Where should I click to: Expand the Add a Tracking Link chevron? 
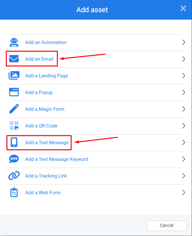pos(184,176)
